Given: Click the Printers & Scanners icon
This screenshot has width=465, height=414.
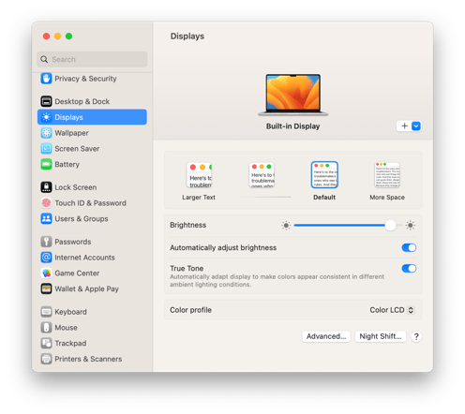Looking at the screenshot, I should (x=46, y=359).
